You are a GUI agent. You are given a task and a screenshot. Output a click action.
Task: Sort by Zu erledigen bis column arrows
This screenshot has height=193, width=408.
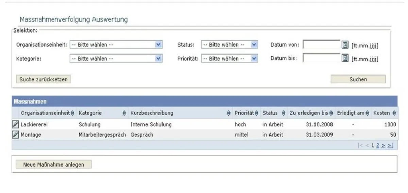click(331, 113)
